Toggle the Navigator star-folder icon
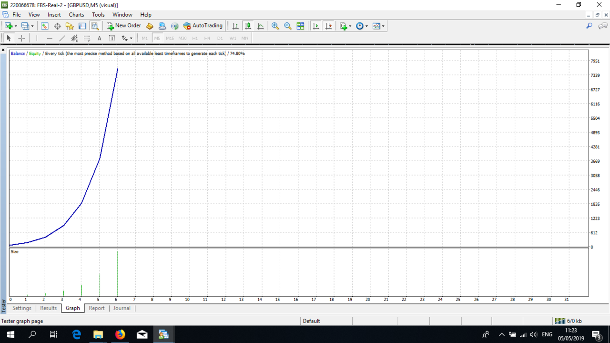Image resolution: width=610 pixels, height=343 pixels. [x=70, y=26]
